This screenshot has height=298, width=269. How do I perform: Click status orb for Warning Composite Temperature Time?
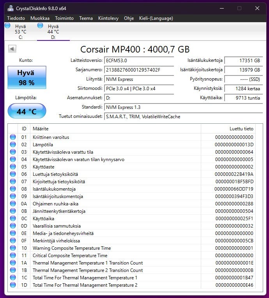13,248
